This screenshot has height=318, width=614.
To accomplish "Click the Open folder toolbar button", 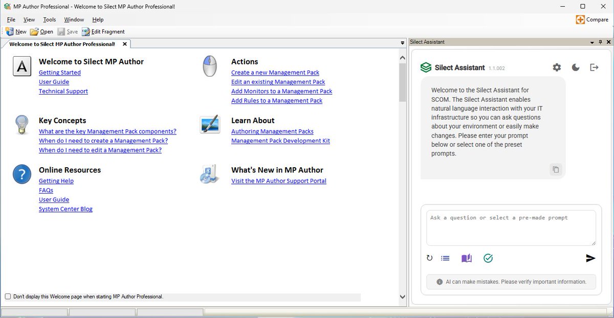I will coord(41,32).
